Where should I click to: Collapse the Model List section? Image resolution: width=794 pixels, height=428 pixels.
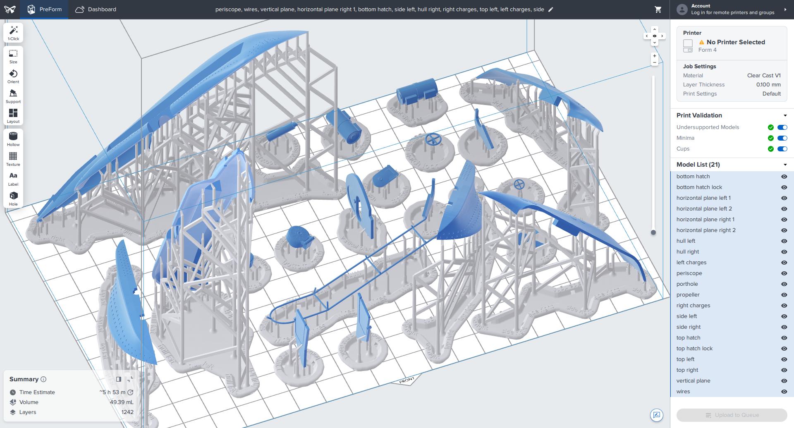(x=785, y=165)
